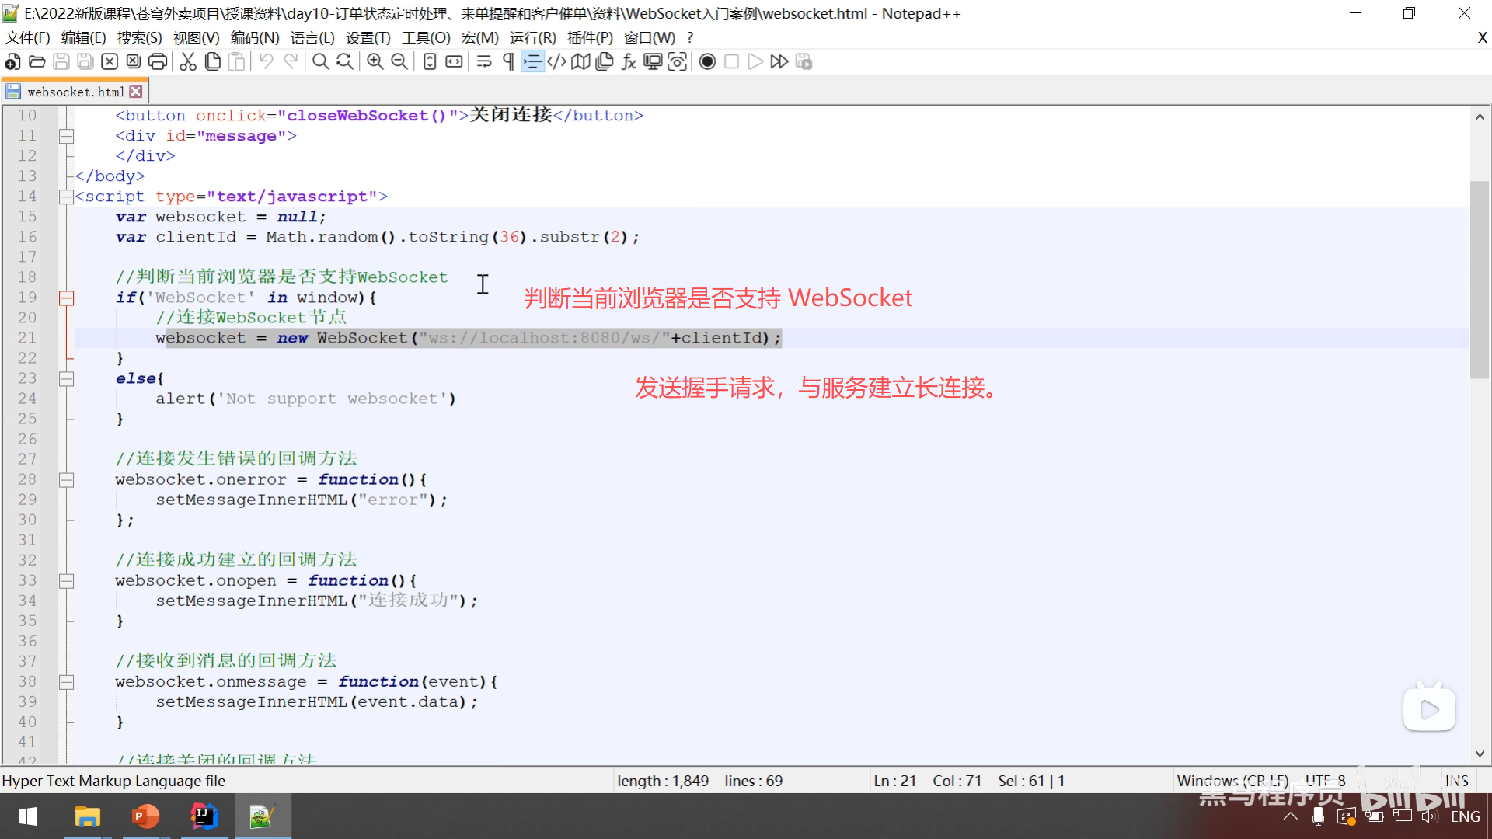The height and width of the screenshot is (839, 1492).
Task: Click the Zoom In toolbar icon
Action: pos(375,62)
